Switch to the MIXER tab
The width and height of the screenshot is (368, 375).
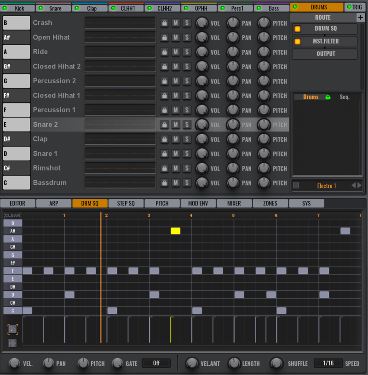(x=235, y=203)
